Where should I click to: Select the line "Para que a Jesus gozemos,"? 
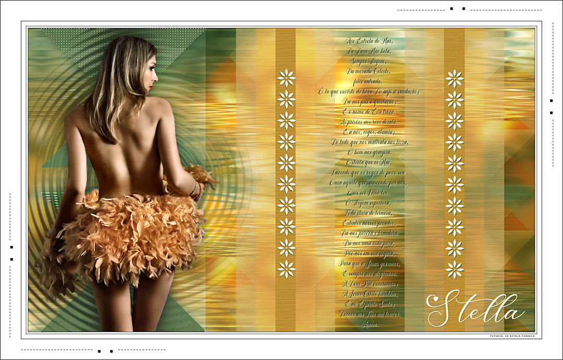pos(369,264)
